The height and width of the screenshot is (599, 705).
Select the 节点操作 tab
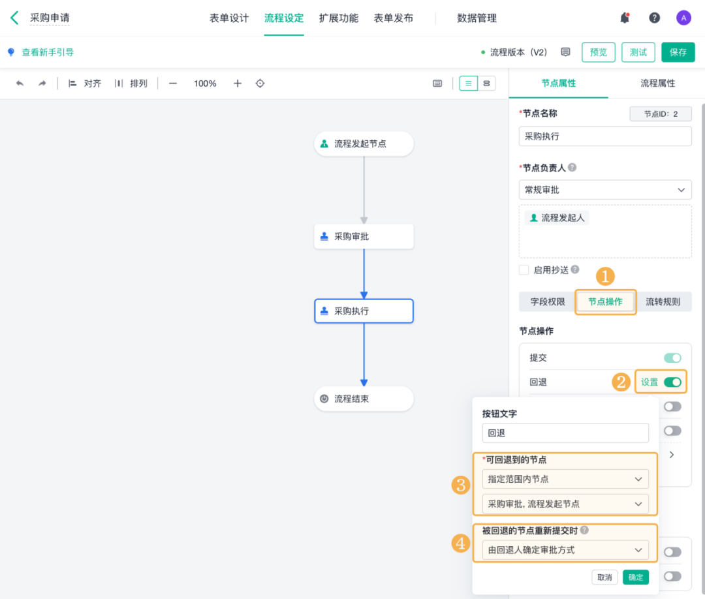coord(605,301)
